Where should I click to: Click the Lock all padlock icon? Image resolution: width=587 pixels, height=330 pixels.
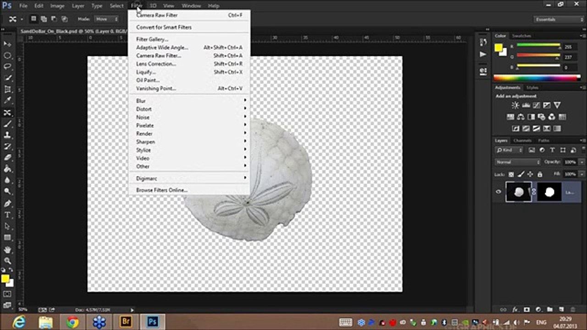coord(540,174)
